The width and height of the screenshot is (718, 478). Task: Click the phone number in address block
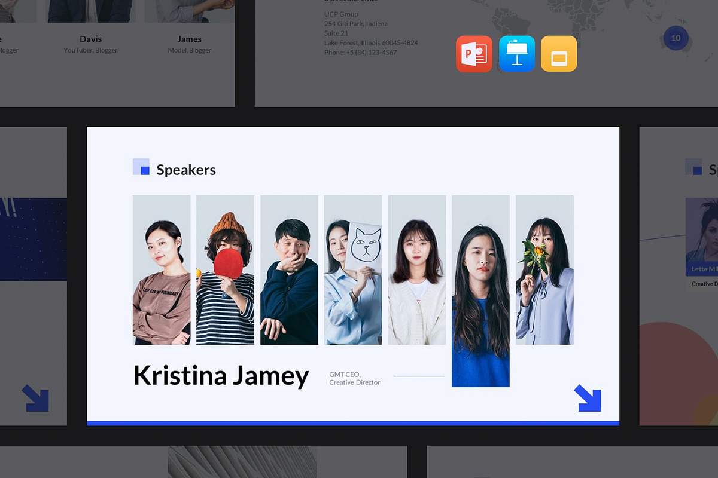pos(360,53)
